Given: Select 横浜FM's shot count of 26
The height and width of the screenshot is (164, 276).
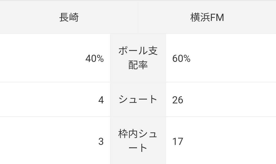Looking at the screenshot, I should [178, 100].
